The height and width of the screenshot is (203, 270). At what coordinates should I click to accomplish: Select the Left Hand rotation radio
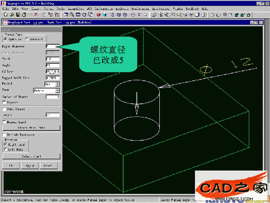tap(5, 149)
